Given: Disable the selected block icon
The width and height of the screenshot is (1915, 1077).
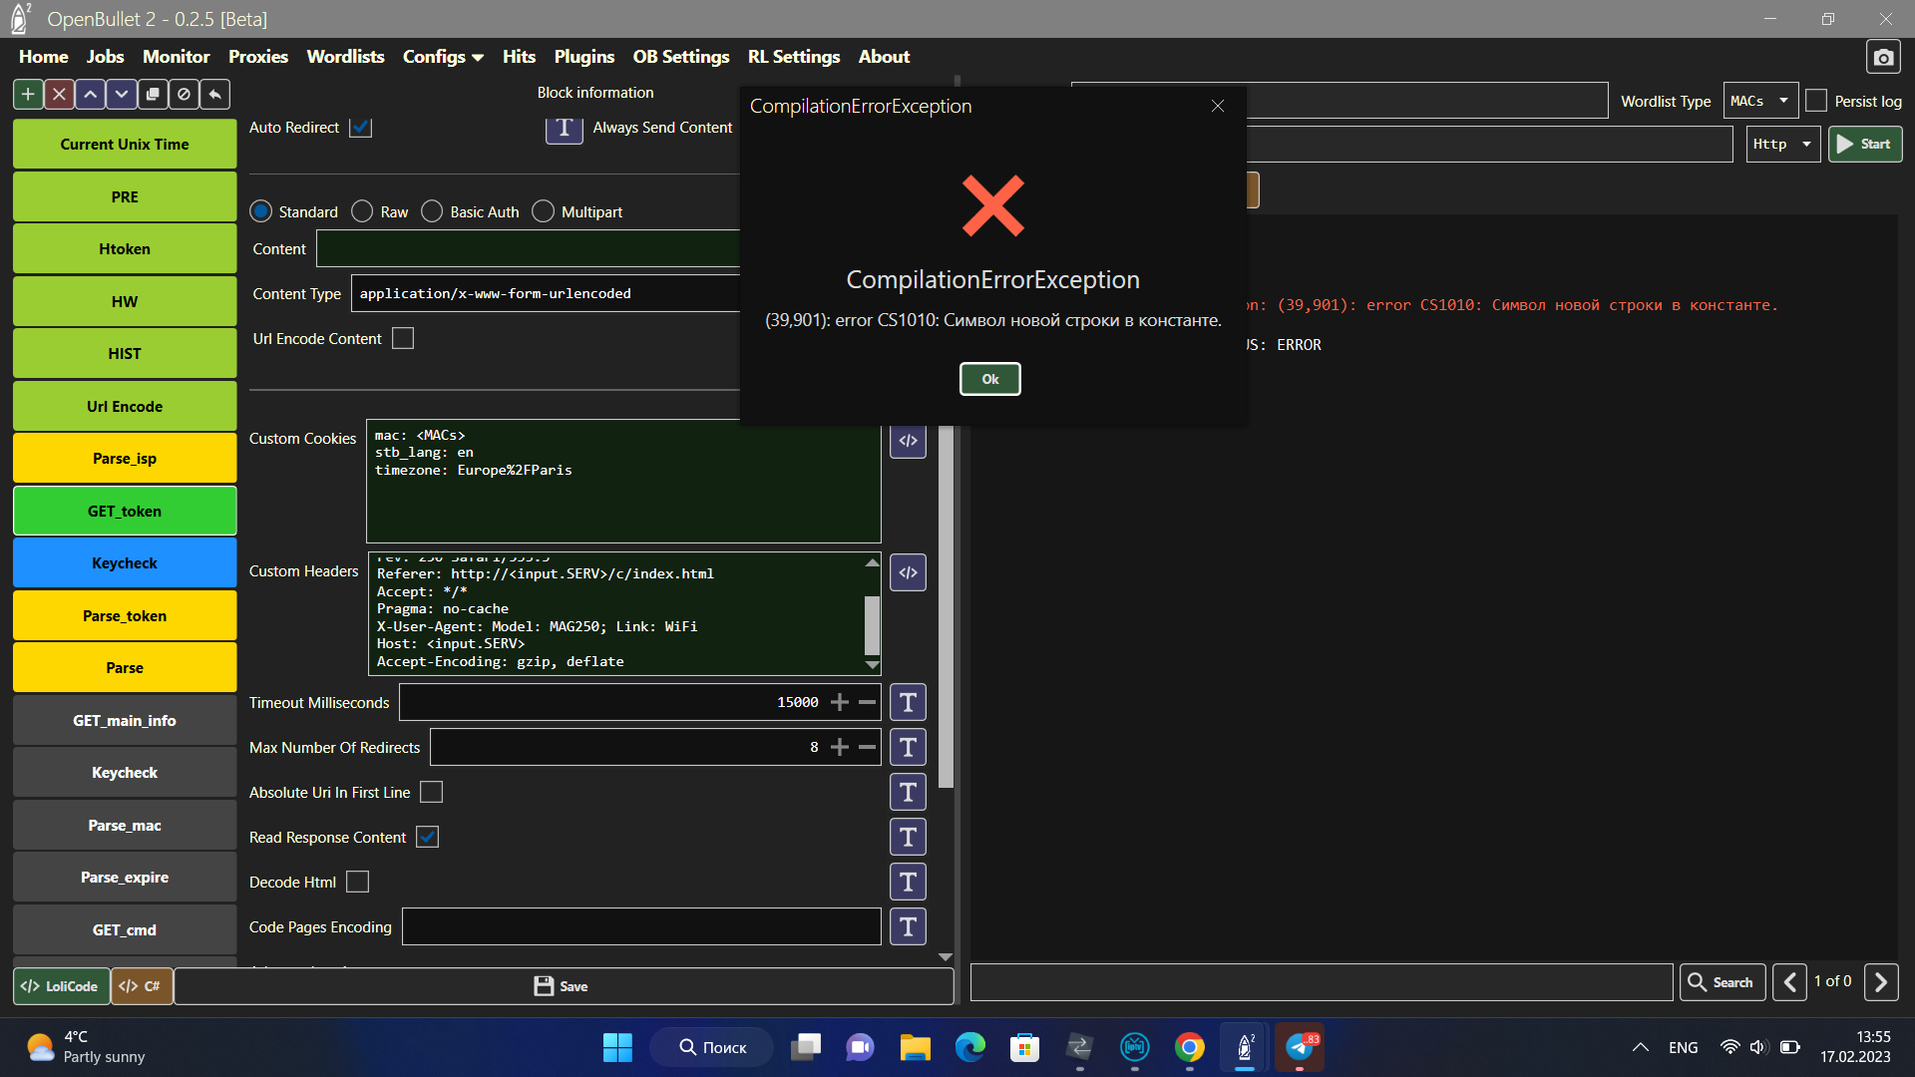Looking at the screenshot, I should click(x=184, y=94).
